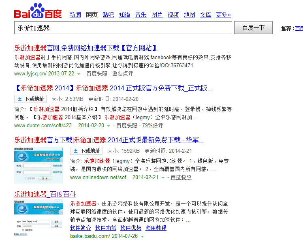This screenshot has width=303, height=246.
Task: Open the 贴吧 tab
Action: click(108, 15)
